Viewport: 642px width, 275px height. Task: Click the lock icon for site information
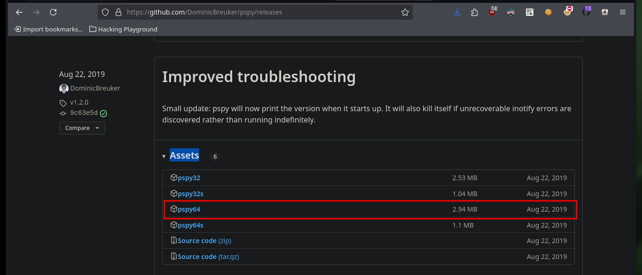pyautogui.click(x=118, y=12)
